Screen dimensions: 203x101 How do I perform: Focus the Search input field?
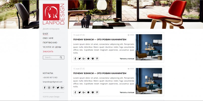point(54,58)
